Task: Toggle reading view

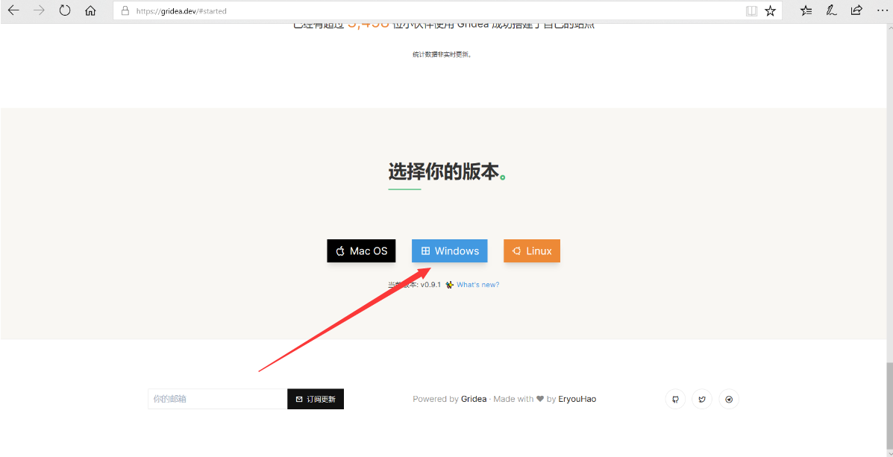Action: tap(751, 10)
